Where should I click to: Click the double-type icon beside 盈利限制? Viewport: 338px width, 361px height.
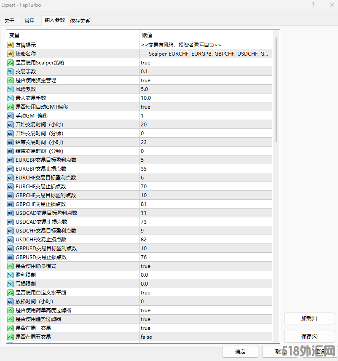pyautogui.click(x=11, y=275)
